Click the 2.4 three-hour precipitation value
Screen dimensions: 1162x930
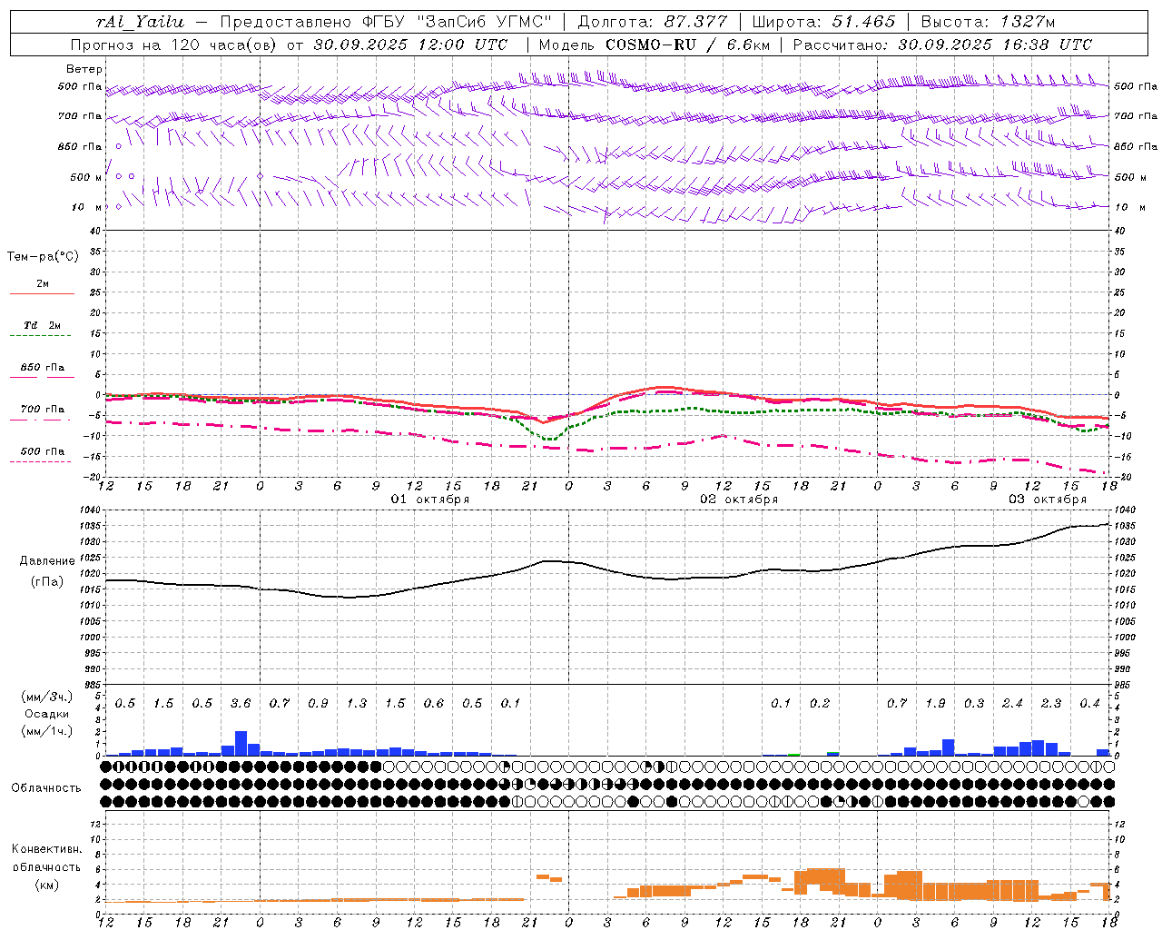click(x=1012, y=704)
